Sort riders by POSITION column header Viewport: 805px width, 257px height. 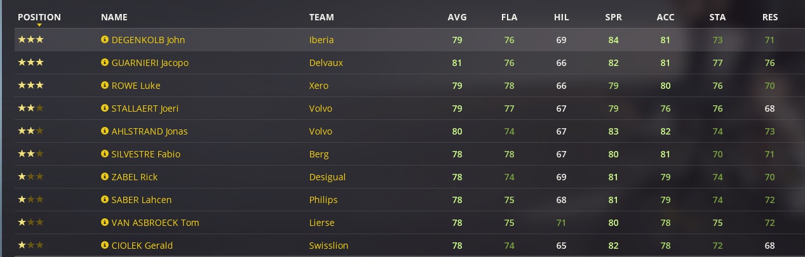[x=39, y=17]
